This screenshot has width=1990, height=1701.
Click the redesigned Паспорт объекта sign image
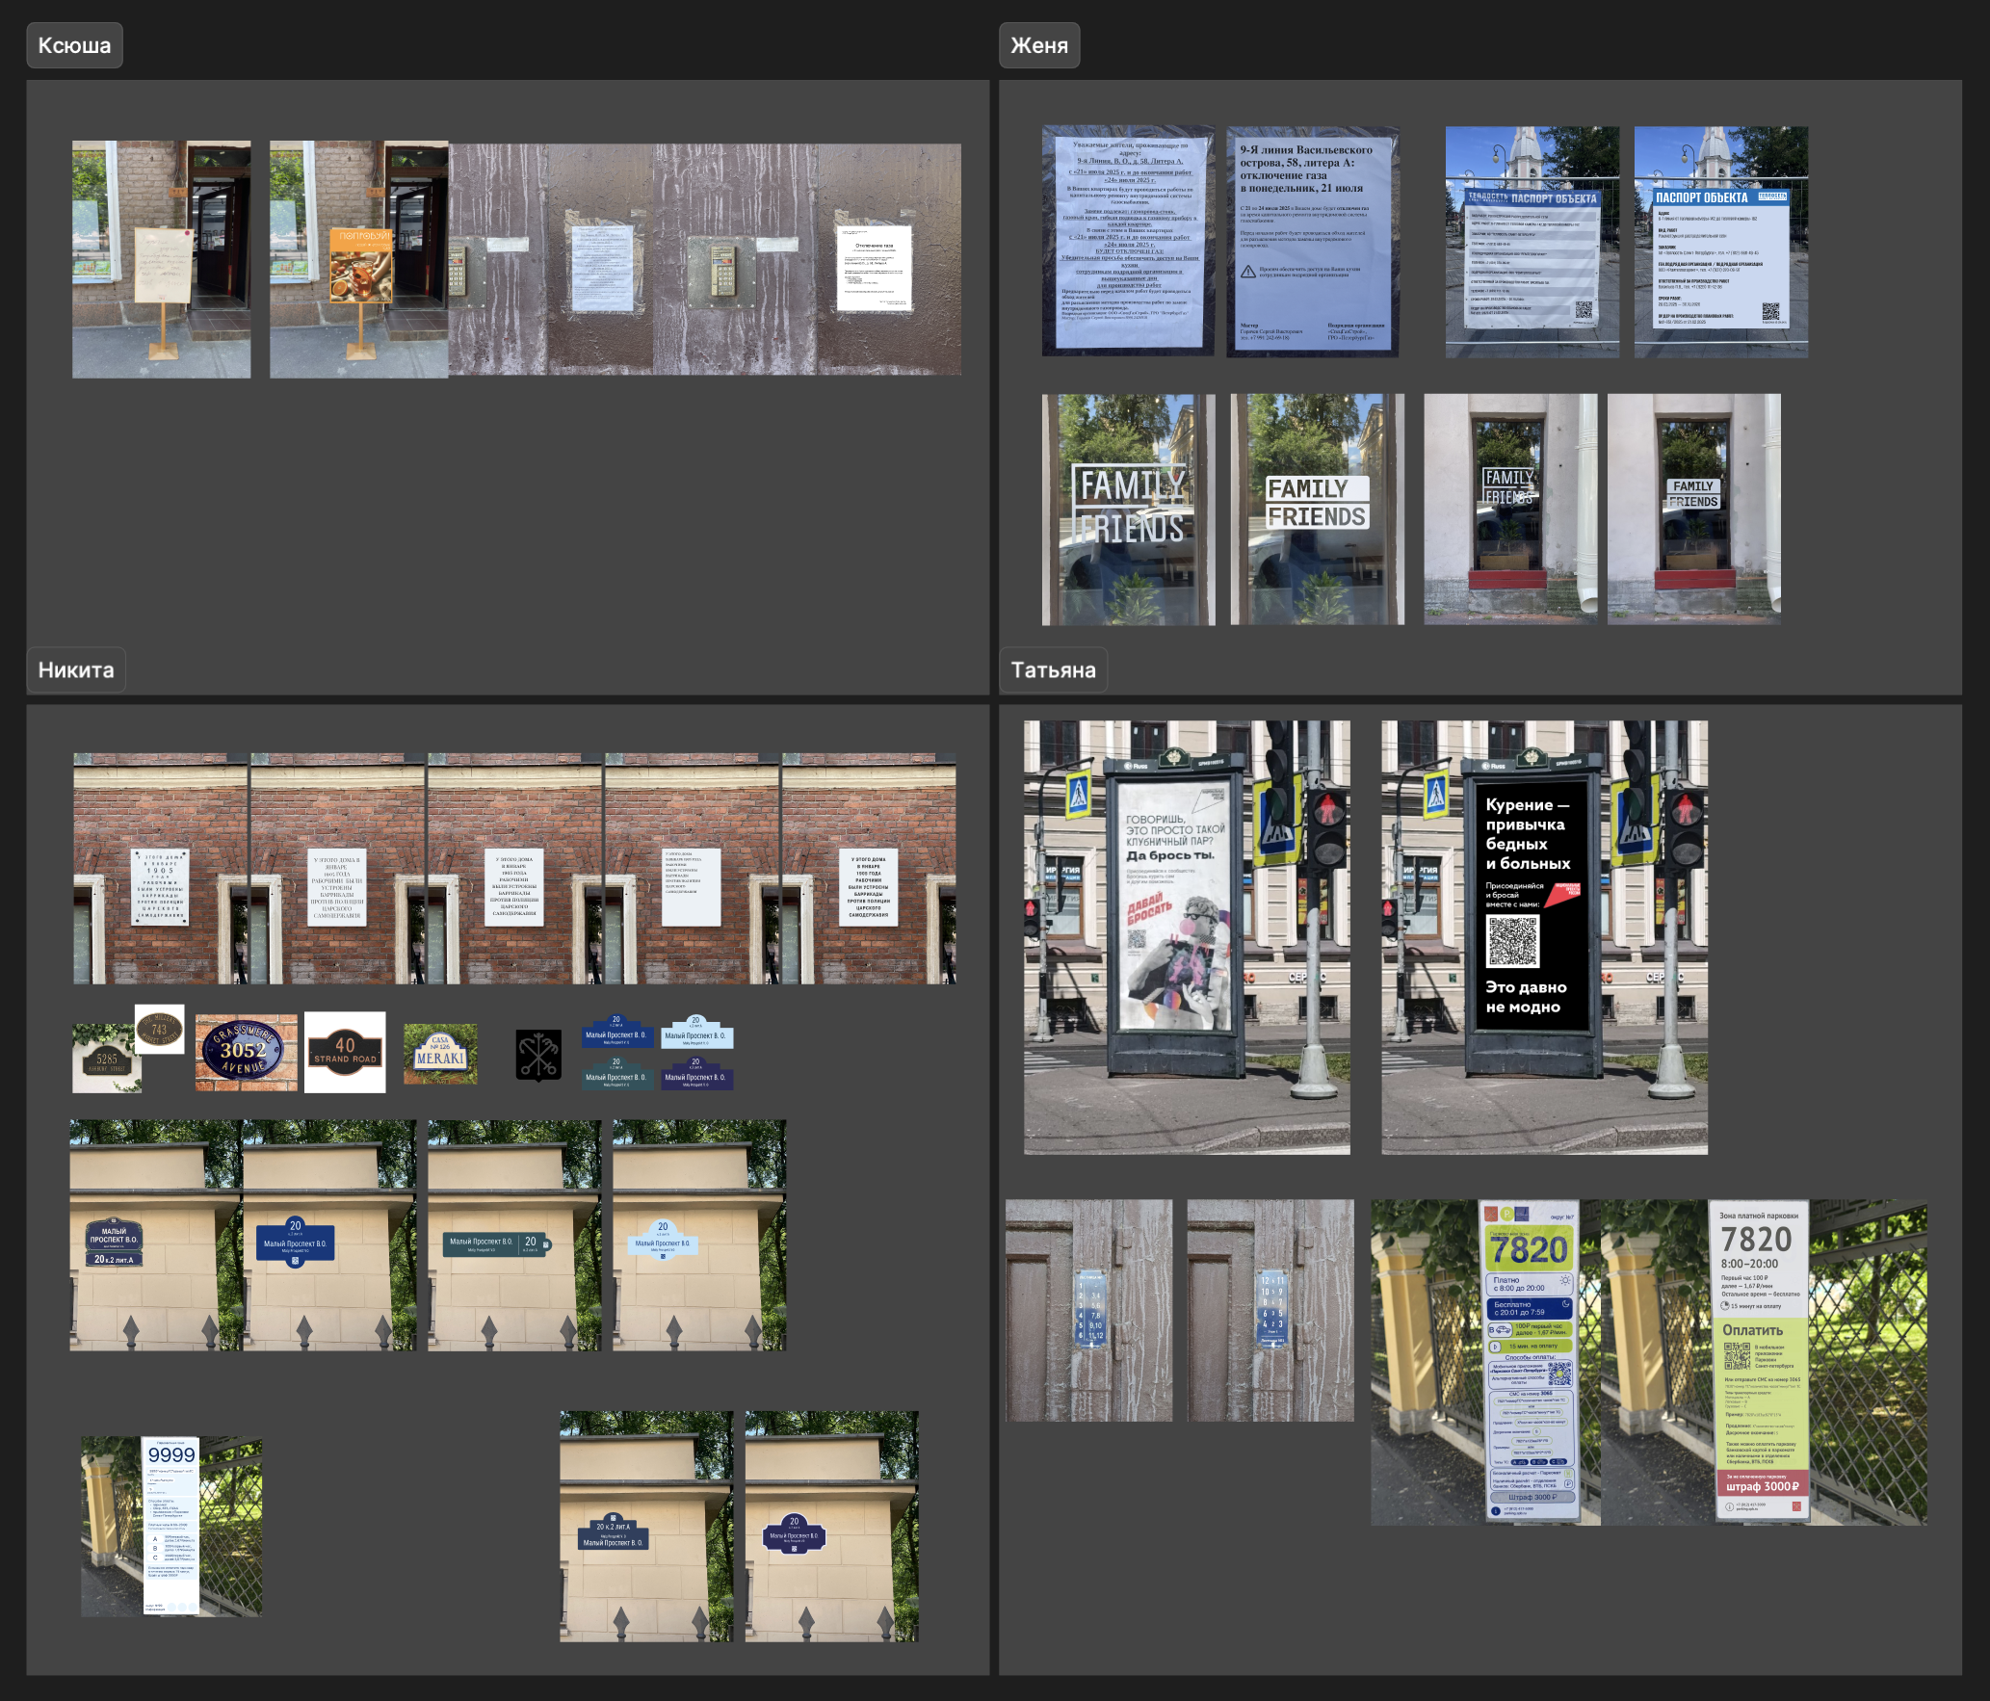point(1720,241)
